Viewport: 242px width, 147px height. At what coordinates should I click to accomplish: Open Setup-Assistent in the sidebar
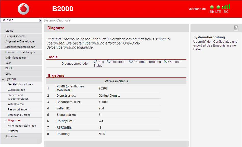21,36
